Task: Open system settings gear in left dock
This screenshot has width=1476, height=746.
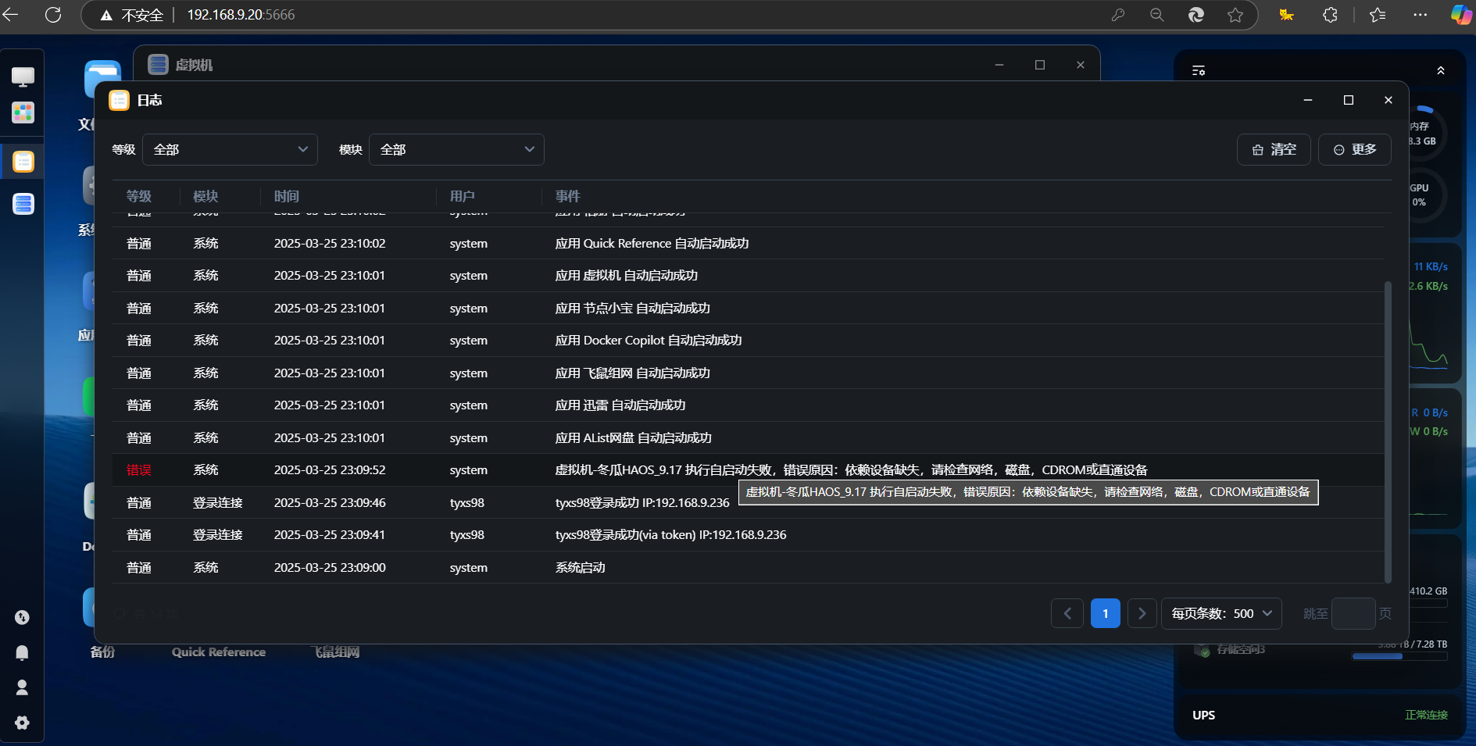Action: point(22,723)
